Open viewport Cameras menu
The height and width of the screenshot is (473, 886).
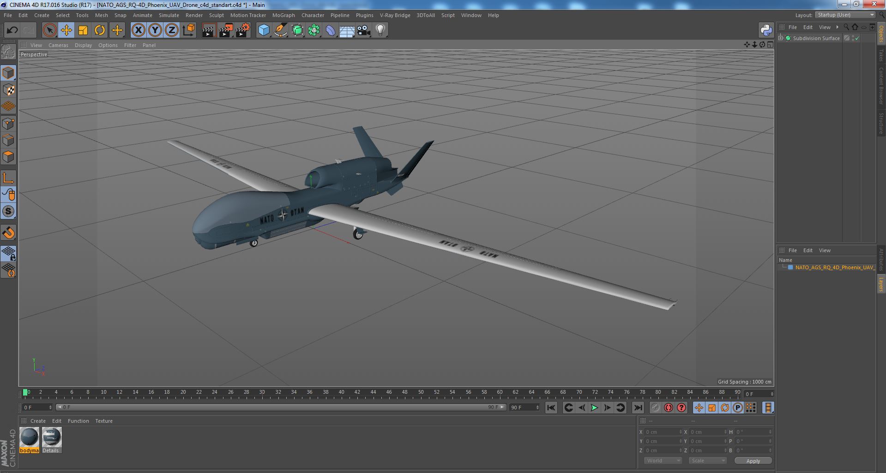point(58,45)
